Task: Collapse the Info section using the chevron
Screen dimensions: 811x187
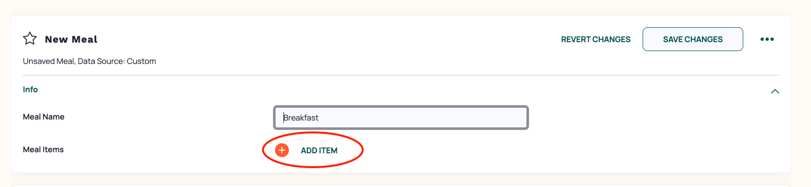Action: (775, 91)
